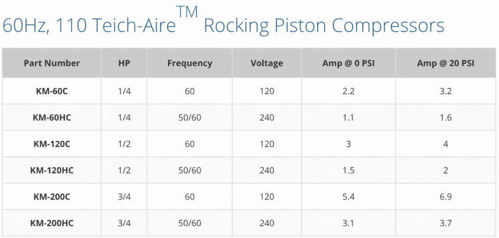499x238 pixels.
Task: Select the HP column header
Action: click(x=124, y=63)
